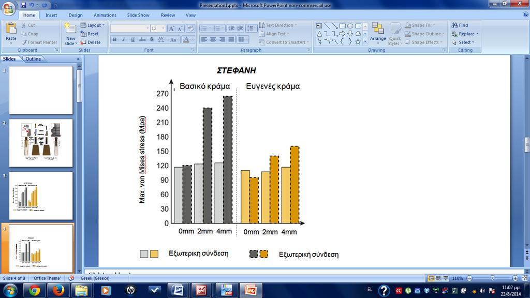The image size is (530, 298).
Task: Switch to the Outline pane tab
Action: point(33,59)
